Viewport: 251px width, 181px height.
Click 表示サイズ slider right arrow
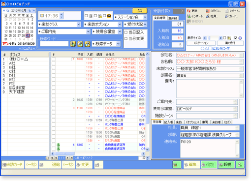pyautogui.click(x=220, y=38)
